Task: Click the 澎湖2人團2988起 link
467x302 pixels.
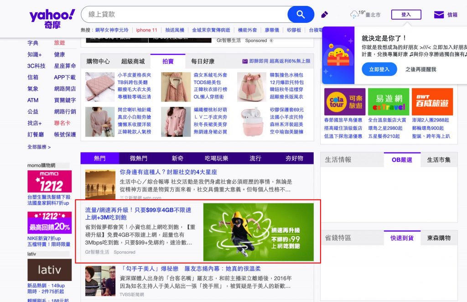Action: 431,120
